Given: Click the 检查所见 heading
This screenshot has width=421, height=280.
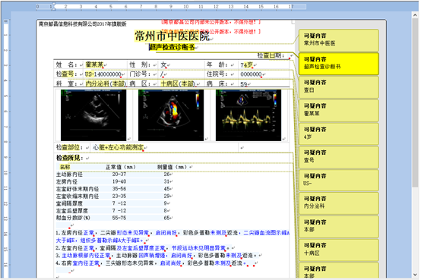Looking at the screenshot, I should [x=69, y=158].
